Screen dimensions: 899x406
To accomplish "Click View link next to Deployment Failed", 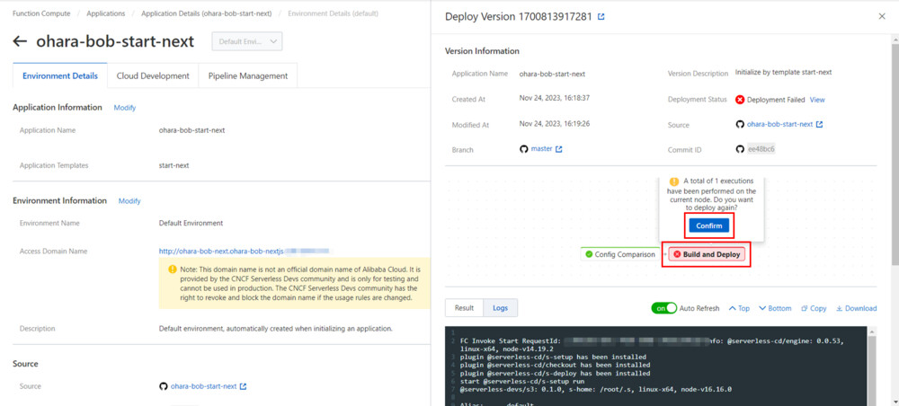I will pyautogui.click(x=817, y=100).
